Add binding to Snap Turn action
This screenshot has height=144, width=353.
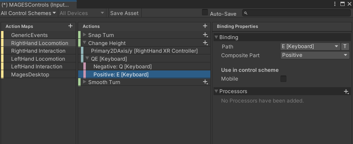click(205, 35)
